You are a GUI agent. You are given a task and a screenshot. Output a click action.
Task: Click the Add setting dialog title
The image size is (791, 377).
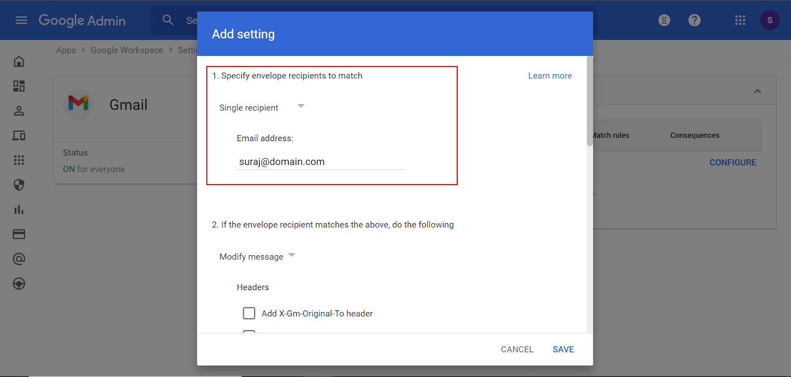(243, 34)
